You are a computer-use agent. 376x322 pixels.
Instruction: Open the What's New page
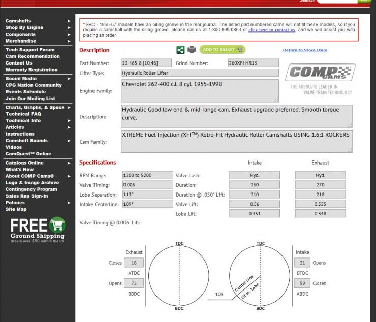19,170
